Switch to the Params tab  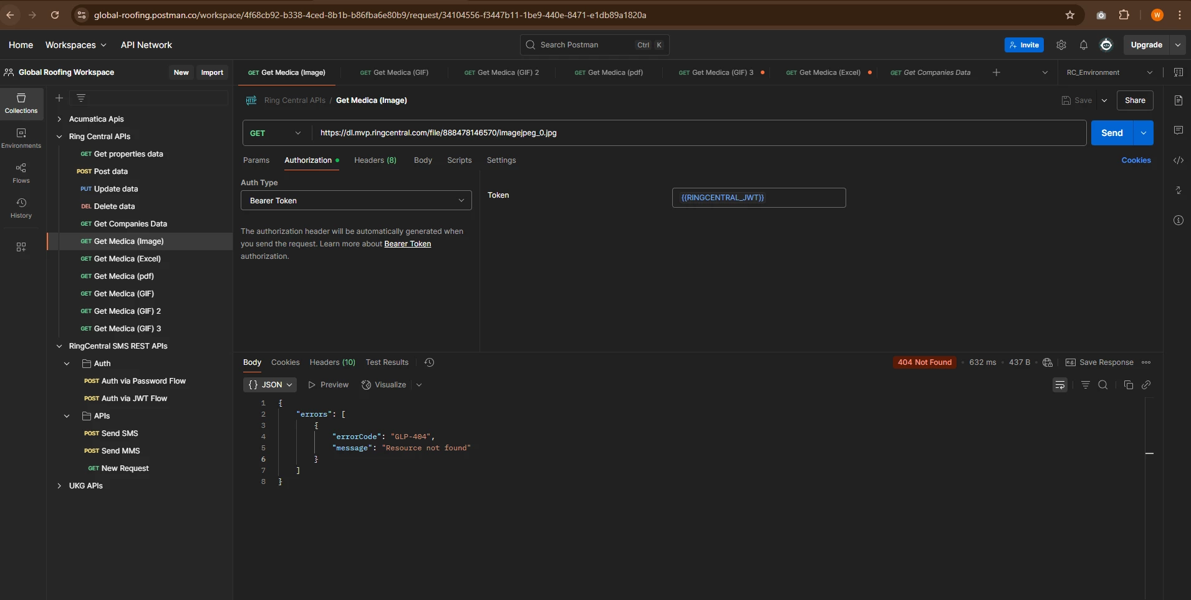click(x=256, y=160)
